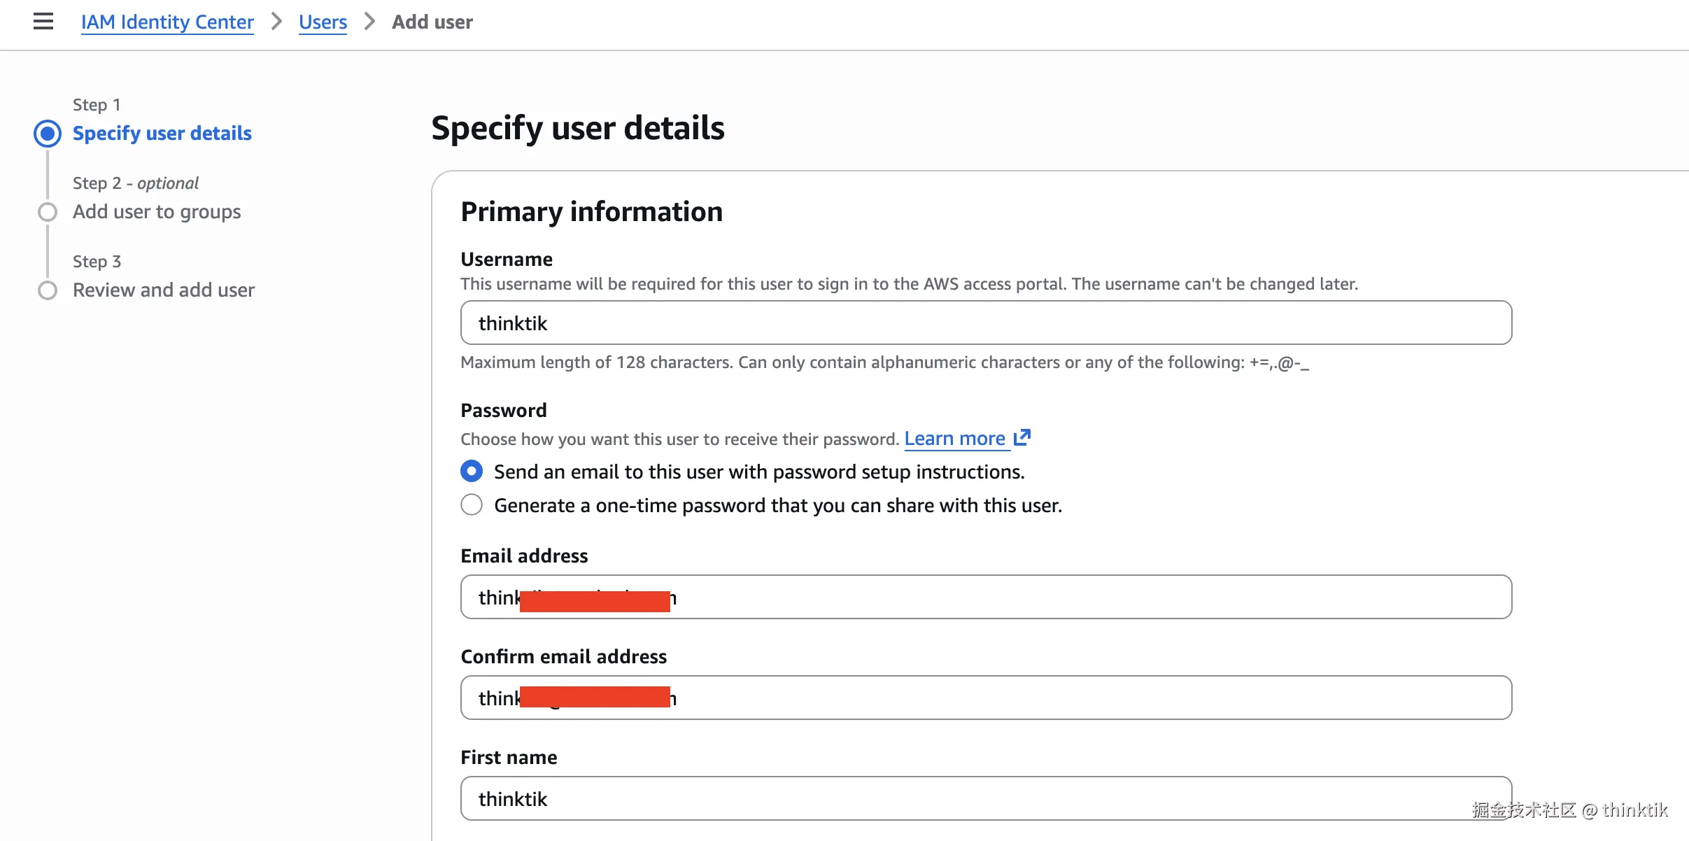Click the First name input field
The height and width of the screenshot is (841, 1689).
point(985,798)
